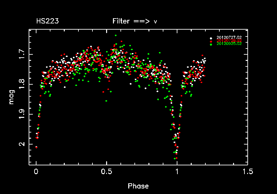The width and height of the screenshot is (277, 194).
Task: Click the 0.5 tick label on Phase axis
Action: coord(106,172)
